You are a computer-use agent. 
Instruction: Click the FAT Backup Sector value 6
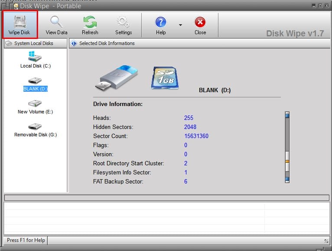(x=186, y=181)
